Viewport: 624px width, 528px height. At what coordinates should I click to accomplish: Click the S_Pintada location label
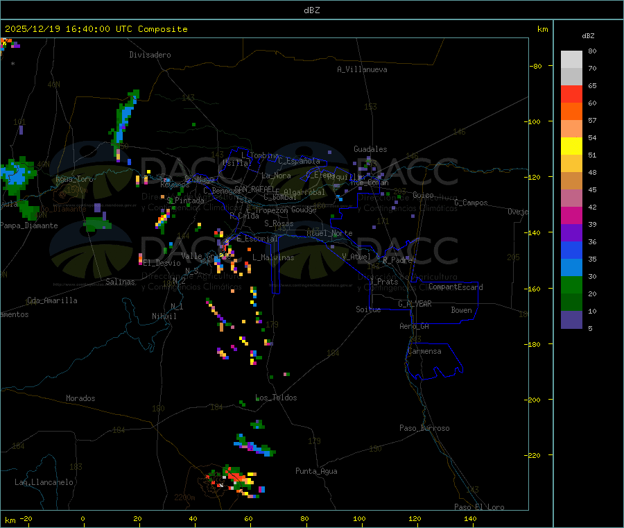(185, 201)
